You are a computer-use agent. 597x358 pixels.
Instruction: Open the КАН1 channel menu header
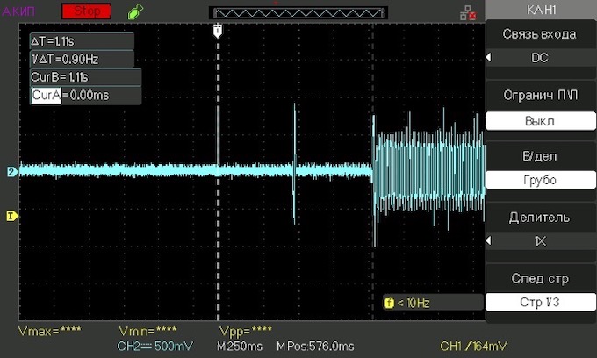(x=541, y=10)
